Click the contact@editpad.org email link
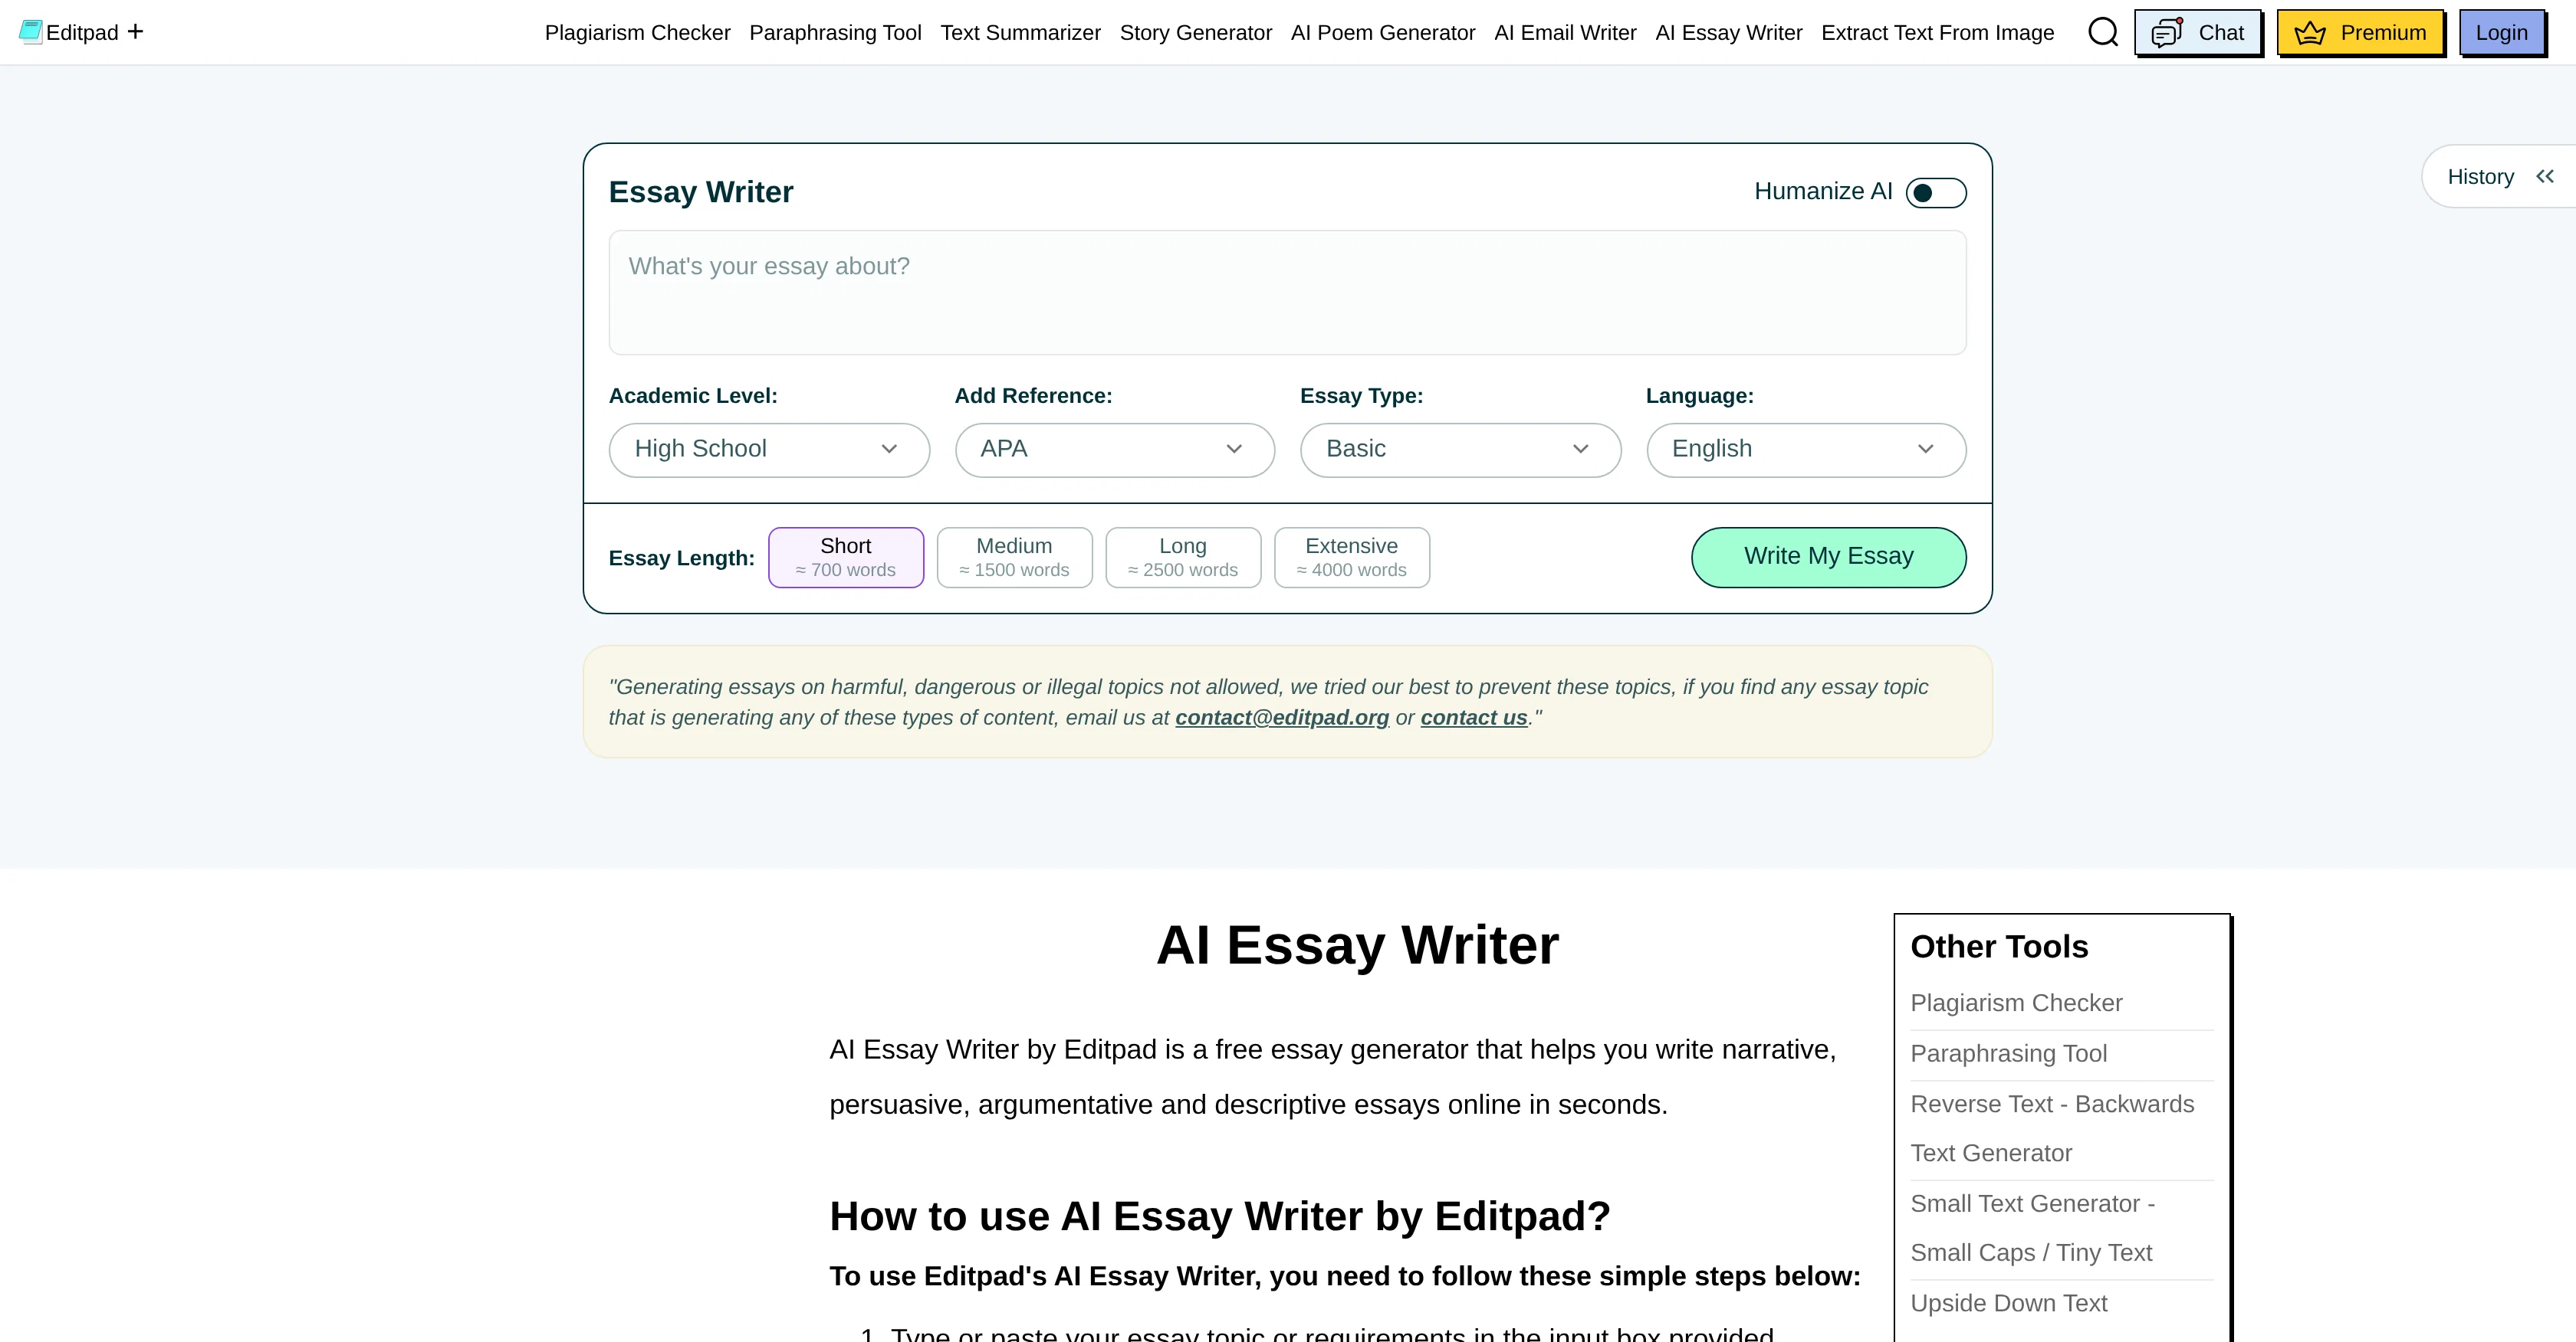The image size is (2576, 1342). coord(1281,716)
